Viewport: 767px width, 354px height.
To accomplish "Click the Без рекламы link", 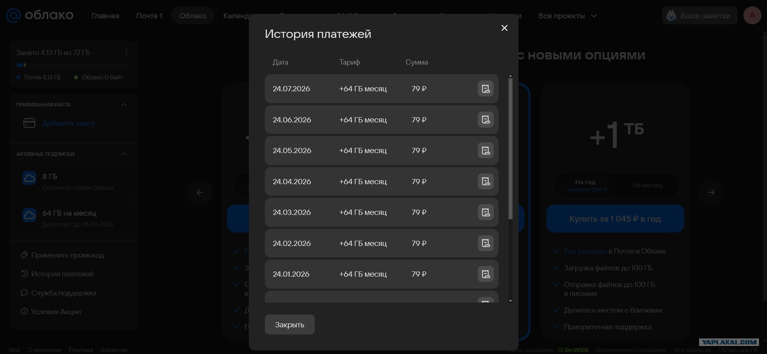I will 585,251.
